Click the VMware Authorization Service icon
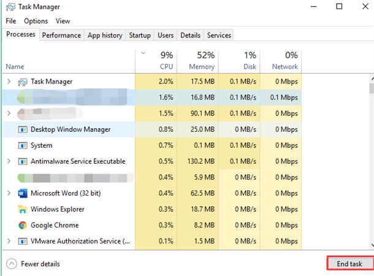Image resolution: width=374 pixels, height=276 pixels. point(23,241)
